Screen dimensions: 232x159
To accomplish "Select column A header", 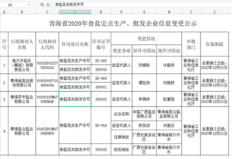I will tap(4, 12).
